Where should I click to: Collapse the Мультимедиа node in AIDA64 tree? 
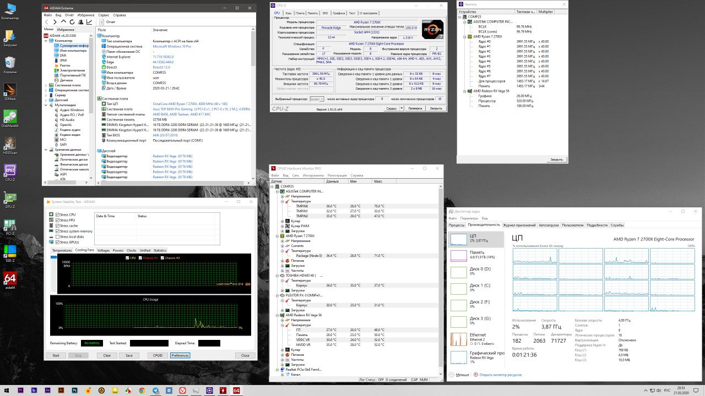click(x=46, y=105)
